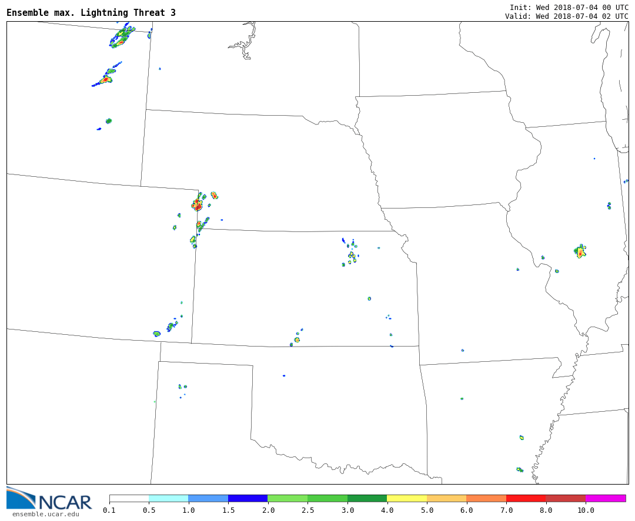Click the NCAR logo
This screenshot has height=521, width=635.
[x=49, y=499]
